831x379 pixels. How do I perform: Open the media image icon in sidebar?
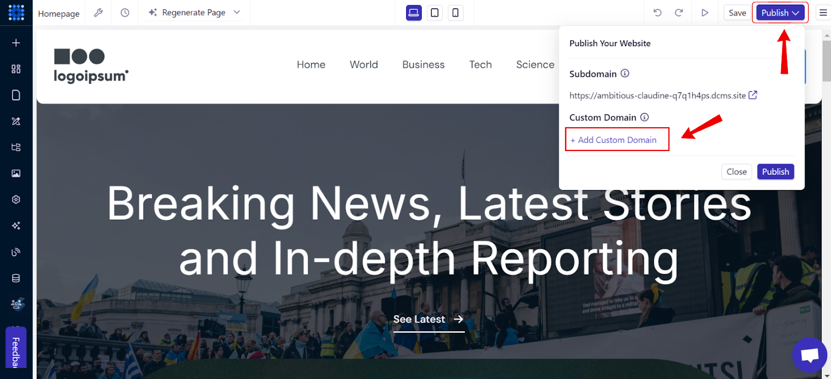click(x=16, y=173)
